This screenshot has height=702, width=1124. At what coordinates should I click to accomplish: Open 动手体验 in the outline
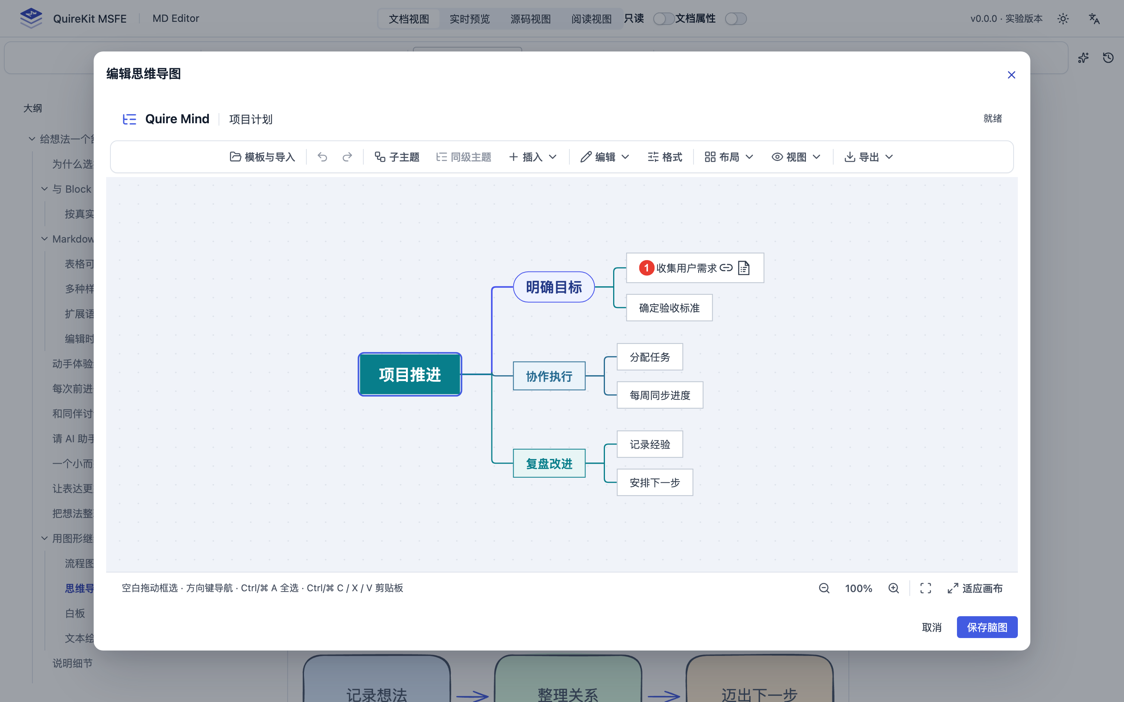click(73, 363)
